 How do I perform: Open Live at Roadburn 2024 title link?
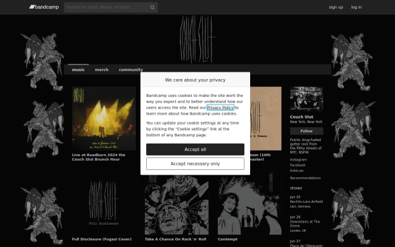[99, 157]
